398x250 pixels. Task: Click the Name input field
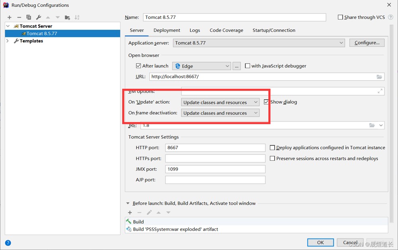tap(234, 17)
